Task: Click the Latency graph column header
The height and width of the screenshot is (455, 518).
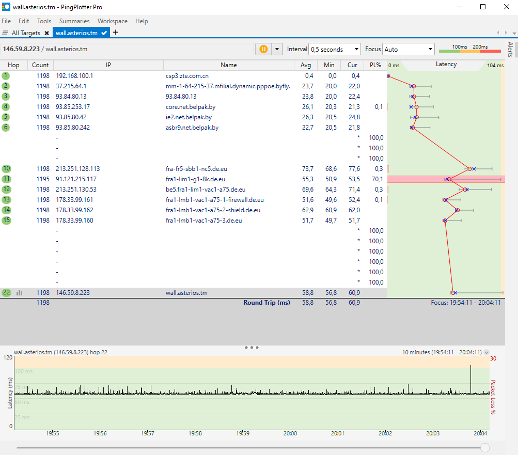Action: coord(446,65)
